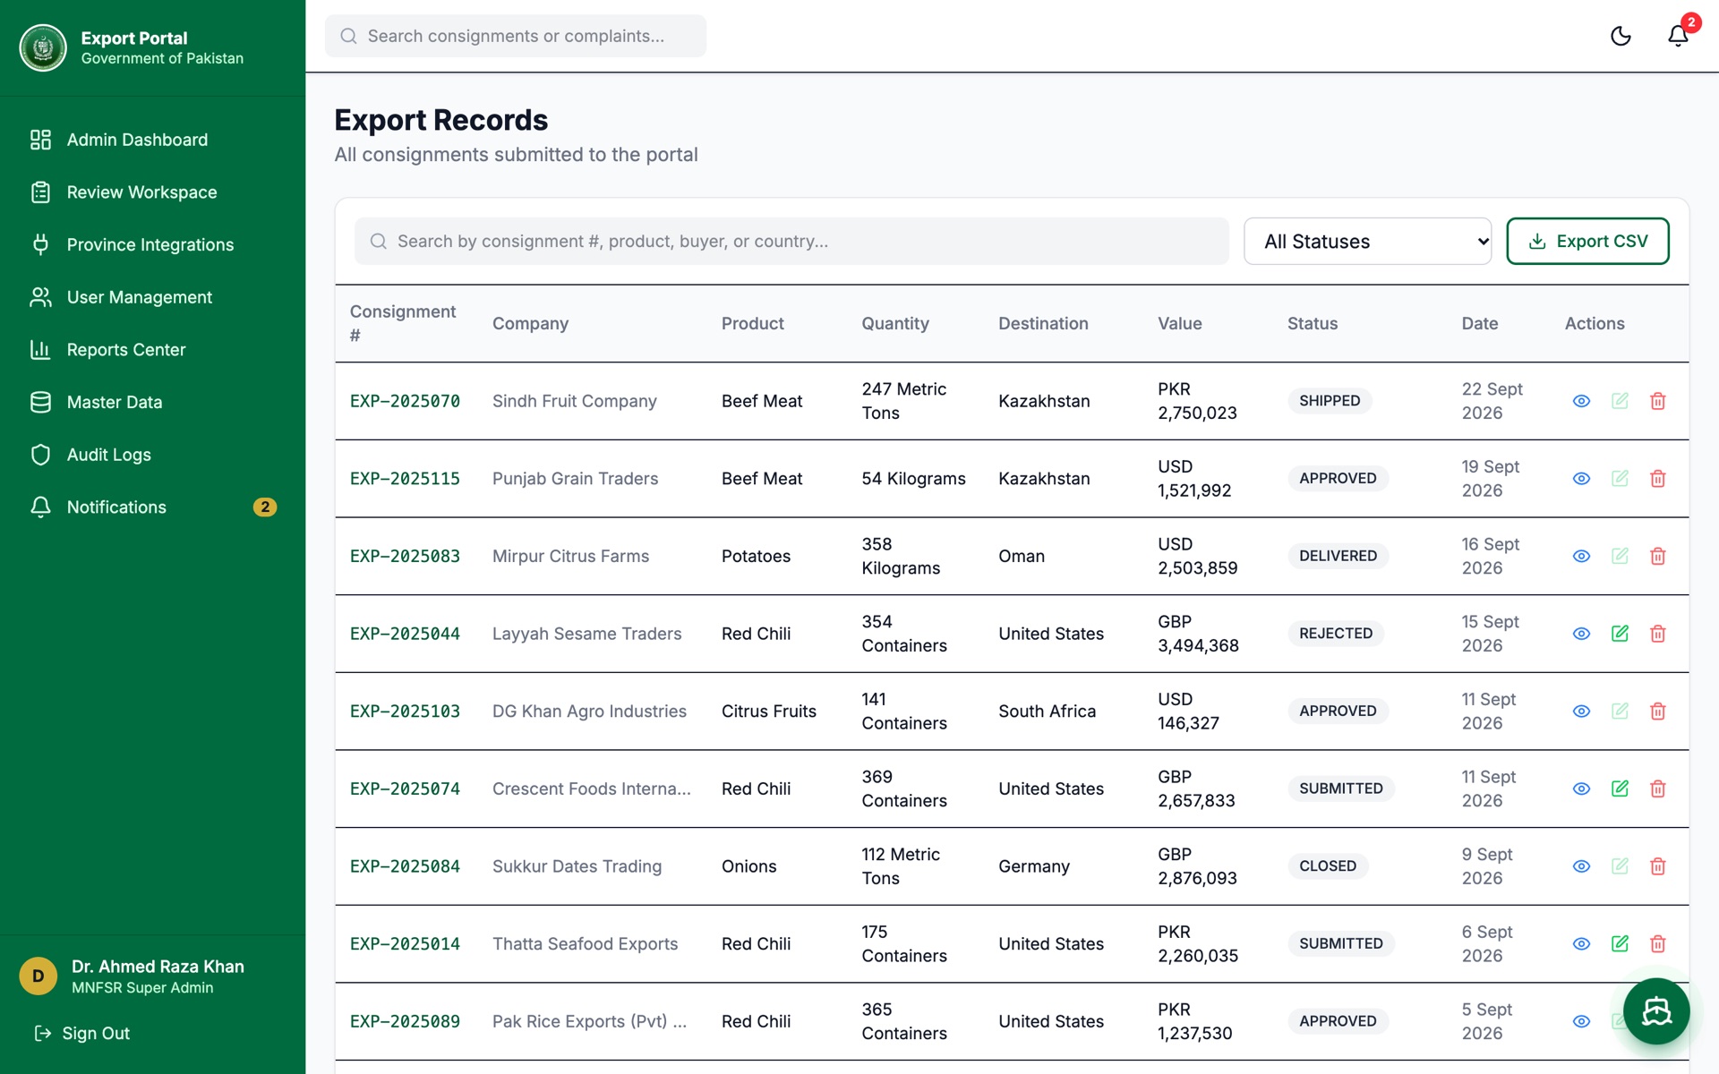Screen dimensions: 1719x1074
Task: Open Dr. Ahmed Raza Khan profile
Action: 152,976
